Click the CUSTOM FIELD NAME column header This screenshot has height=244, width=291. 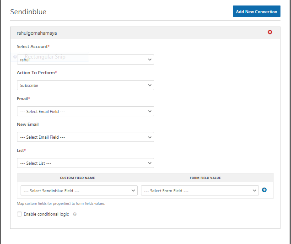pyautogui.click(x=77, y=178)
